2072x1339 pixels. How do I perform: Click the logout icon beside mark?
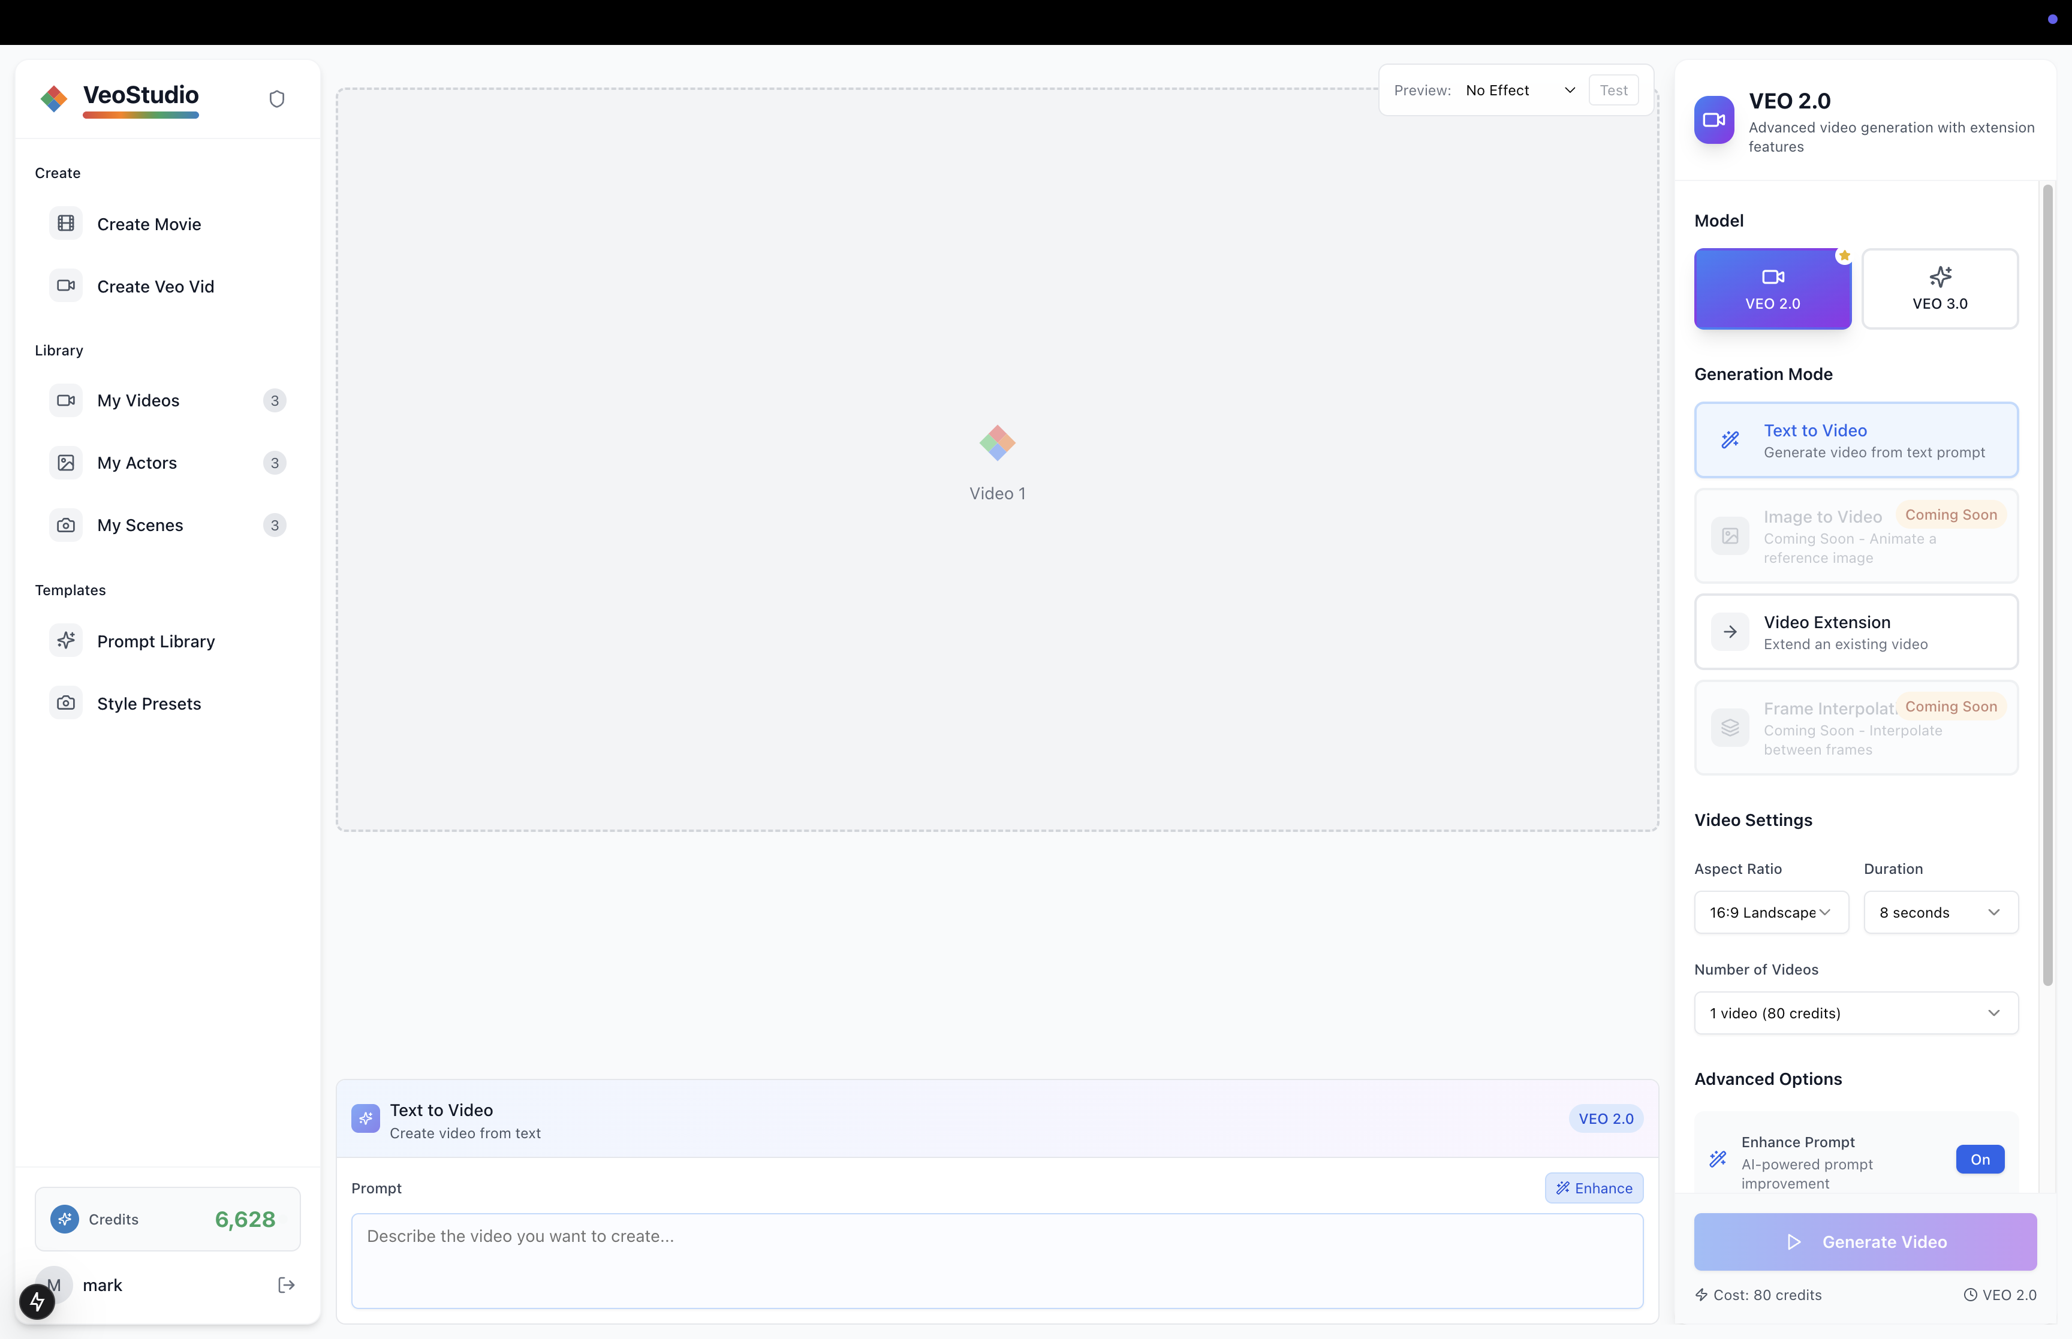[x=286, y=1285]
